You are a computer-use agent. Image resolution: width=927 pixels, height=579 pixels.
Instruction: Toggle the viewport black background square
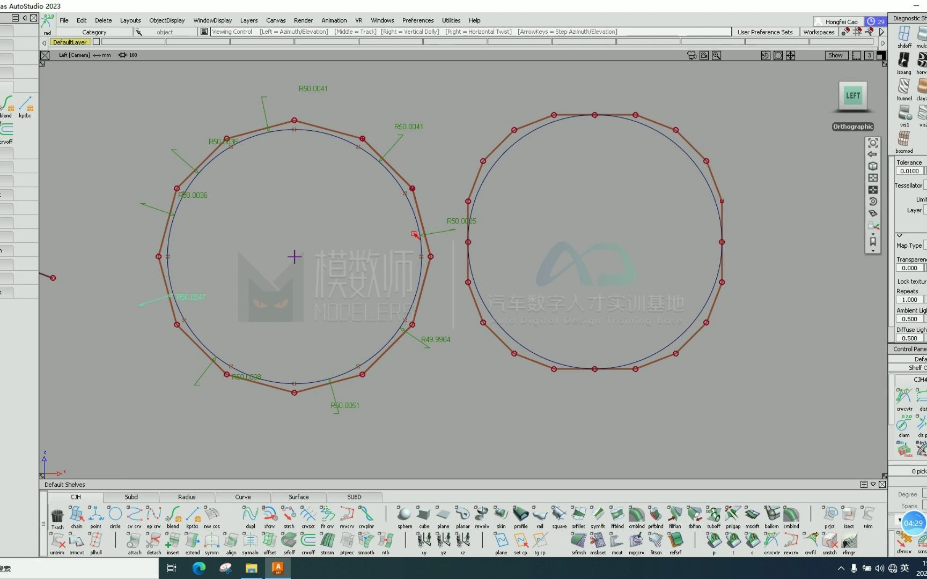pyautogui.click(x=881, y=55)
